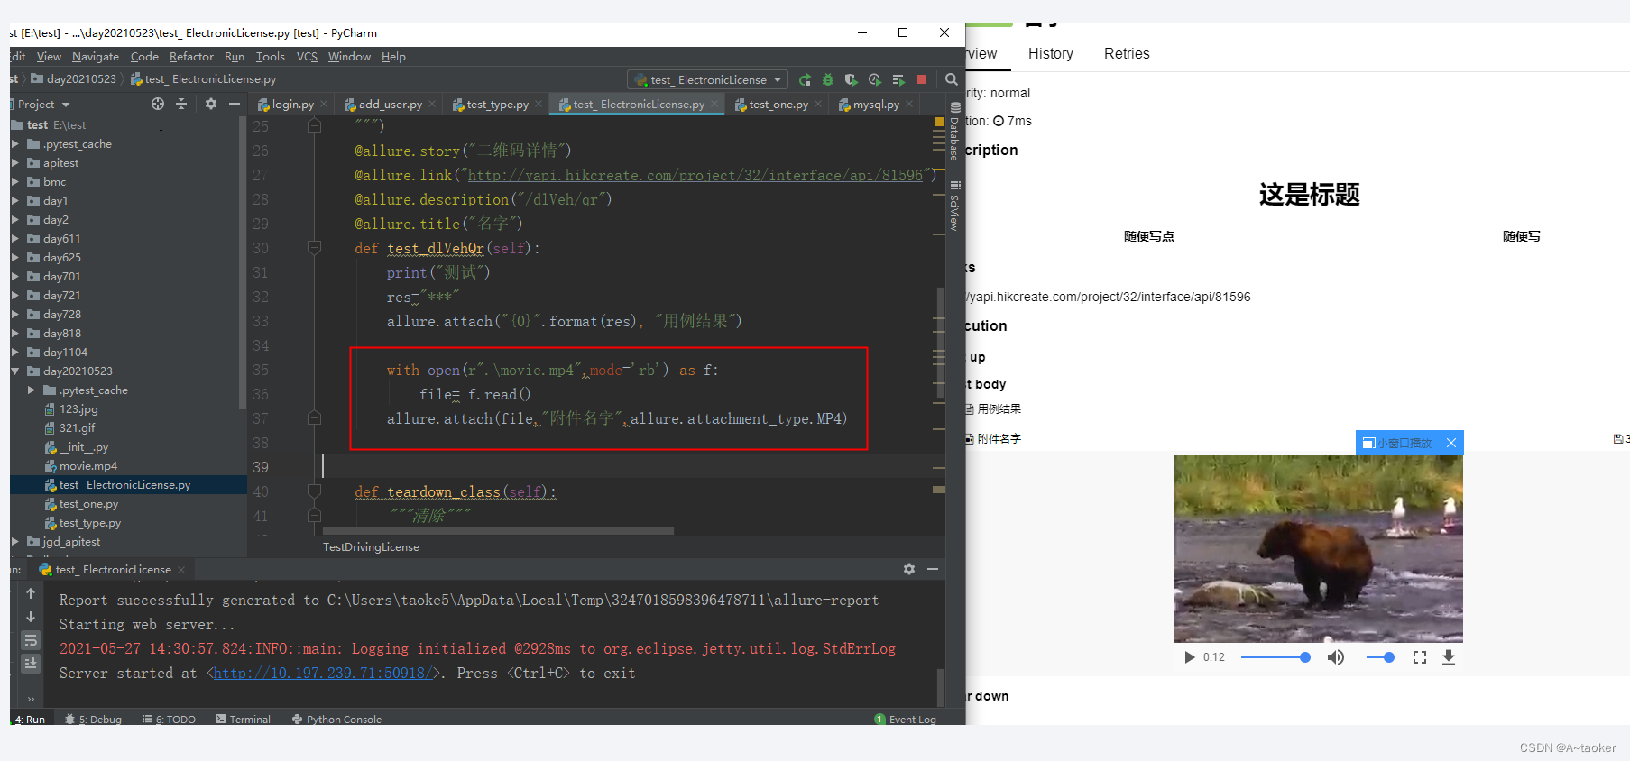Start debugging with the green bug icon
This screenshot has height=761, width=1630.
[828, 79]
